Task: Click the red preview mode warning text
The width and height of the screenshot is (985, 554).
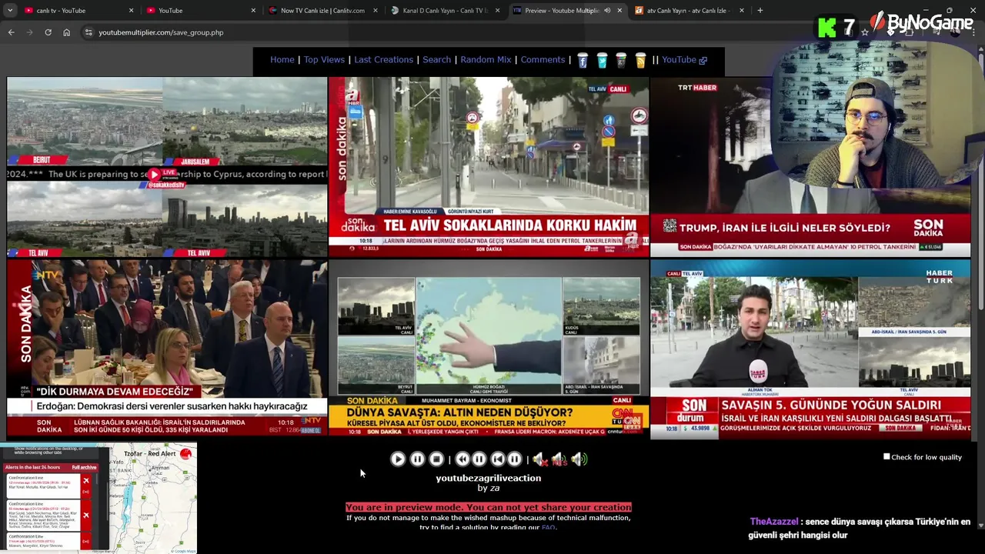Action: pyautogui.click(x=489, y=507)
